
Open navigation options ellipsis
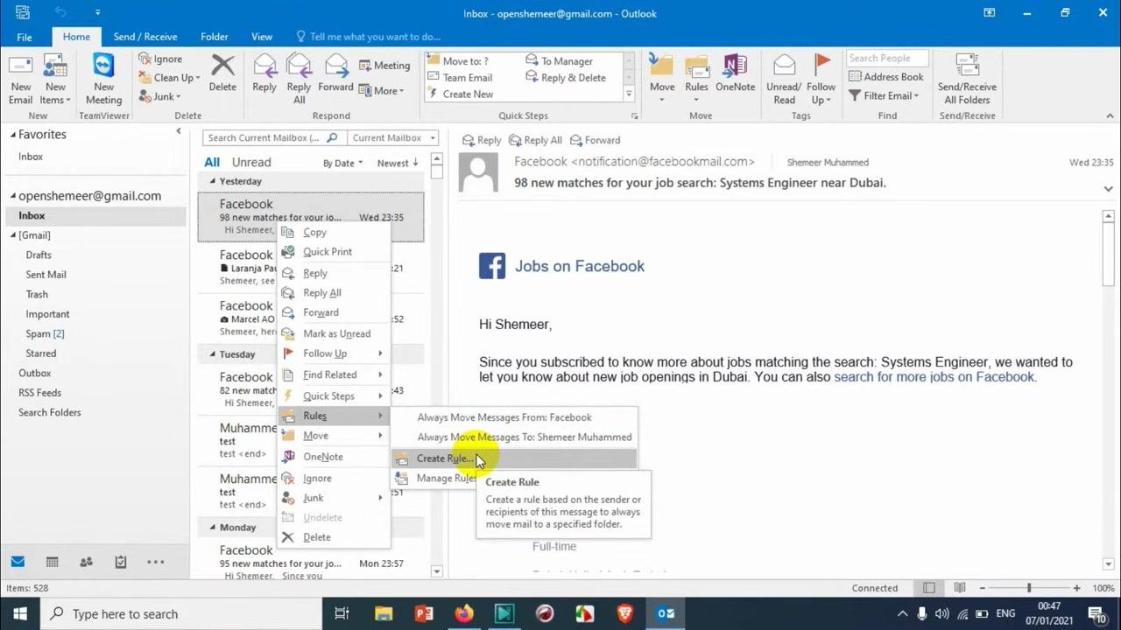(x=155, y=562)
